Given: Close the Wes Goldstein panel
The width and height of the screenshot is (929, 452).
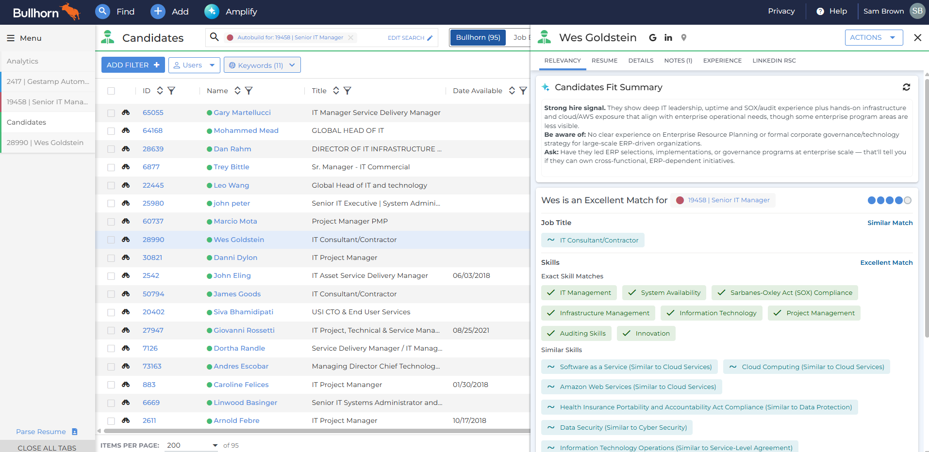Looking at the screenshot, I should (917, 37).
